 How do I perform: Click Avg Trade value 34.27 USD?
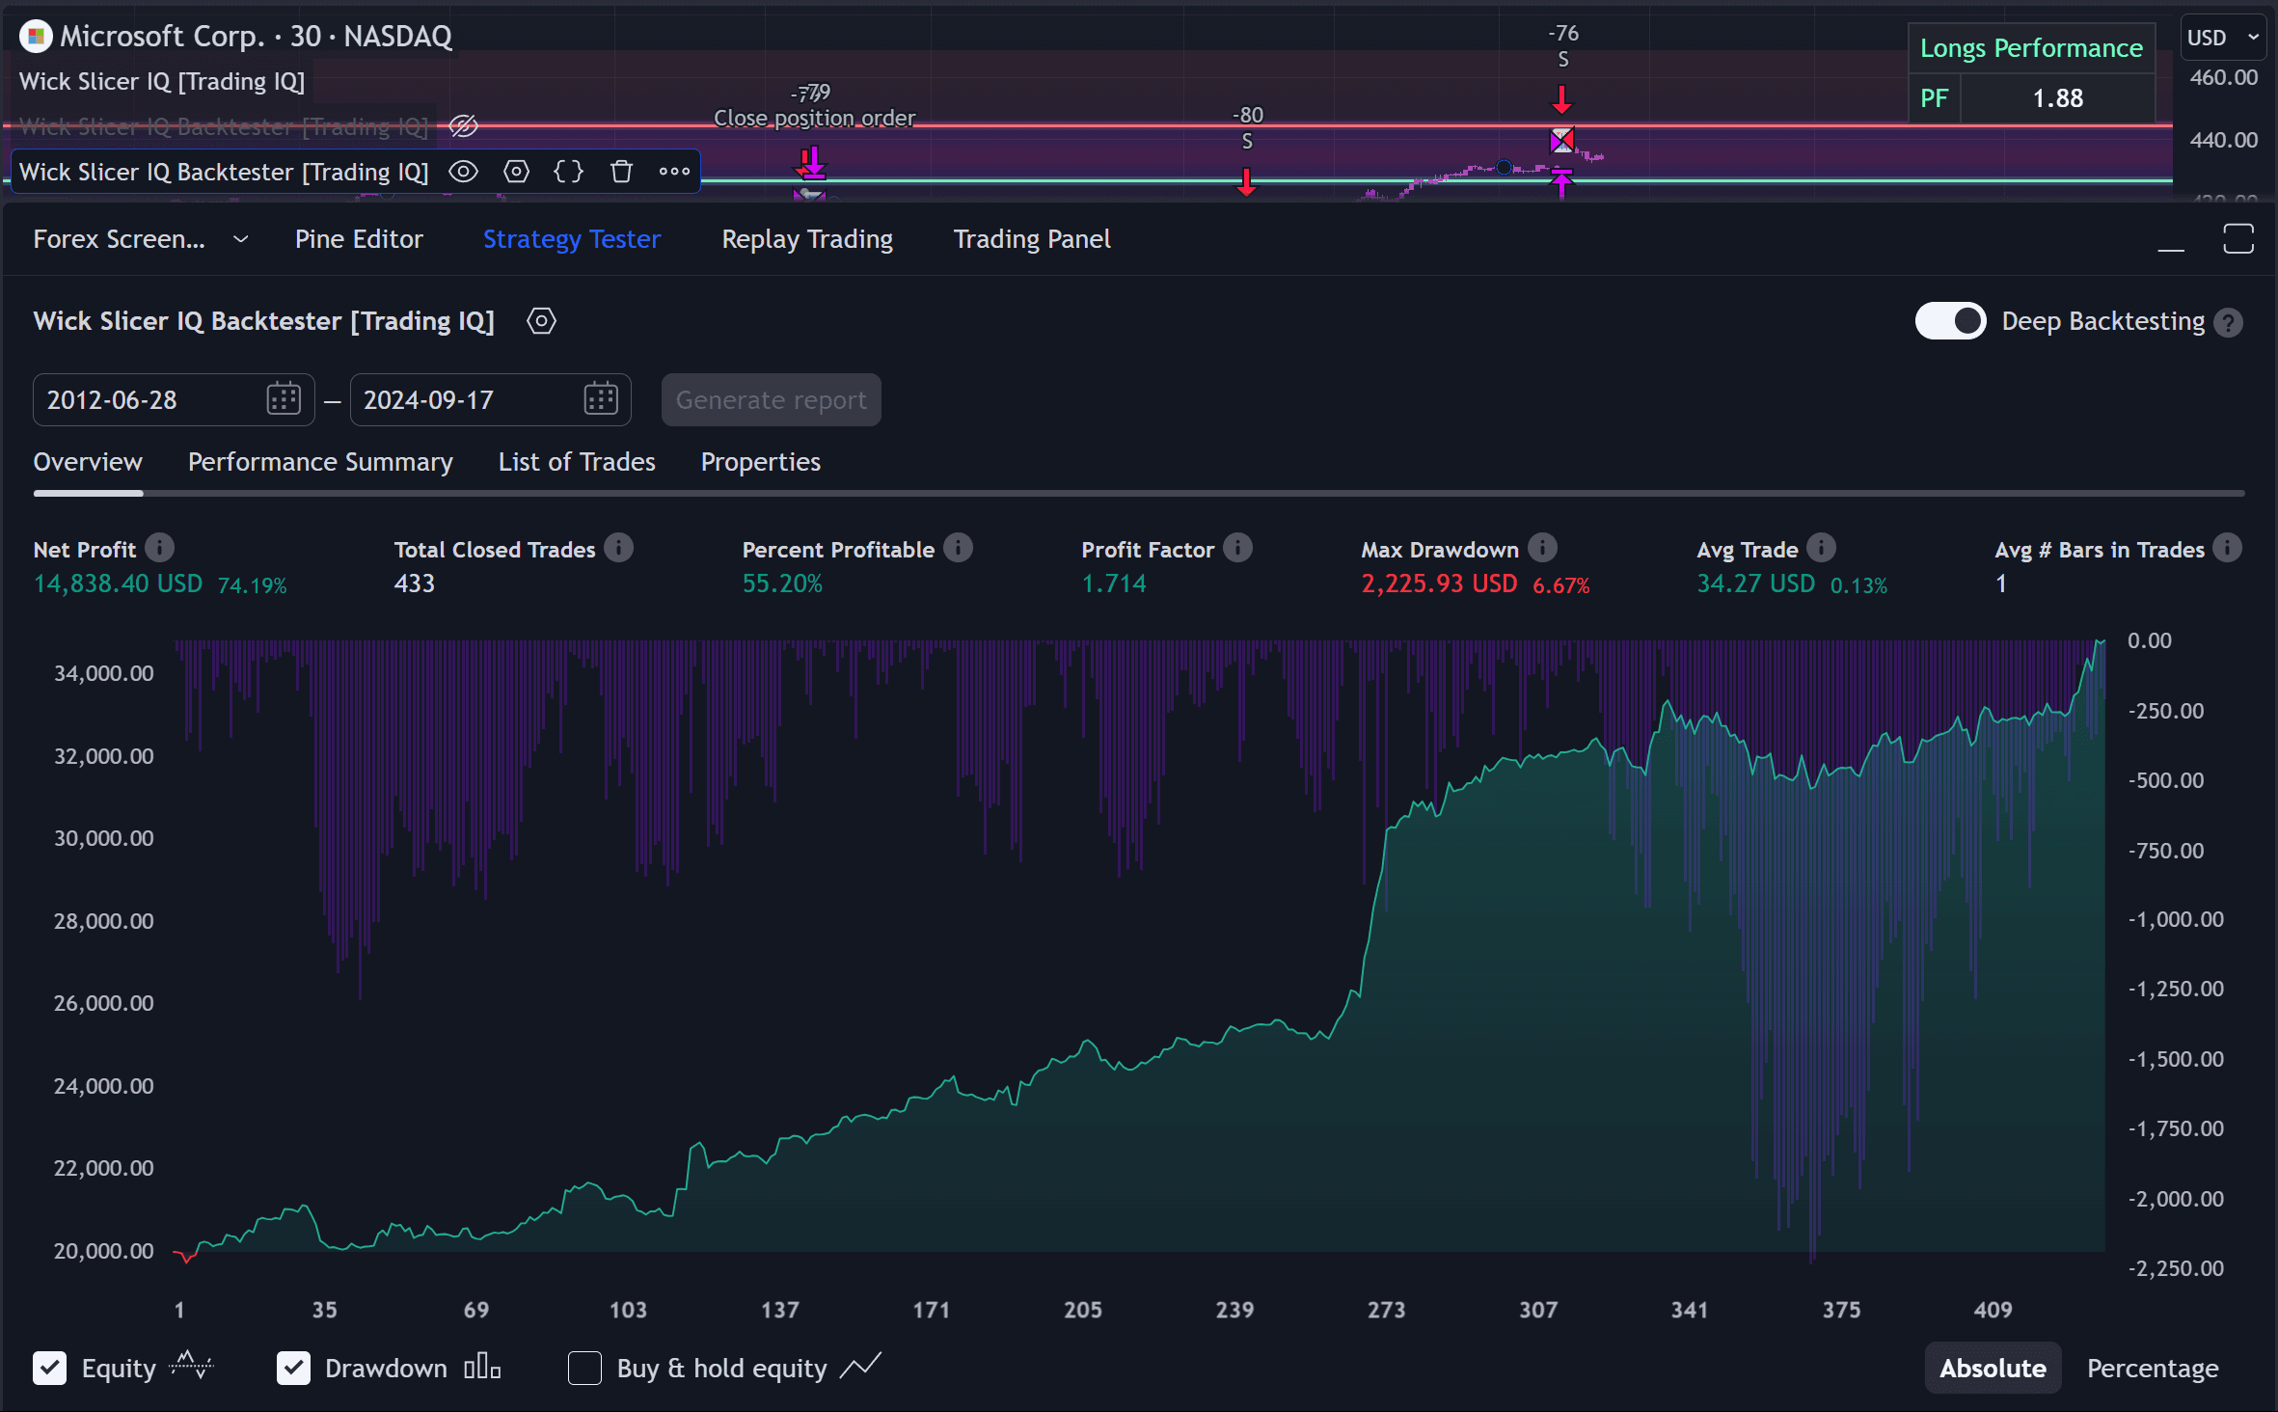point(1755,584)
